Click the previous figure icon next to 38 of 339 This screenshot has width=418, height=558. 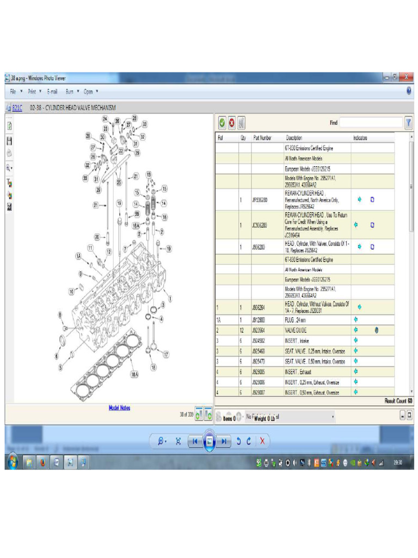click(x=199, y=414)
